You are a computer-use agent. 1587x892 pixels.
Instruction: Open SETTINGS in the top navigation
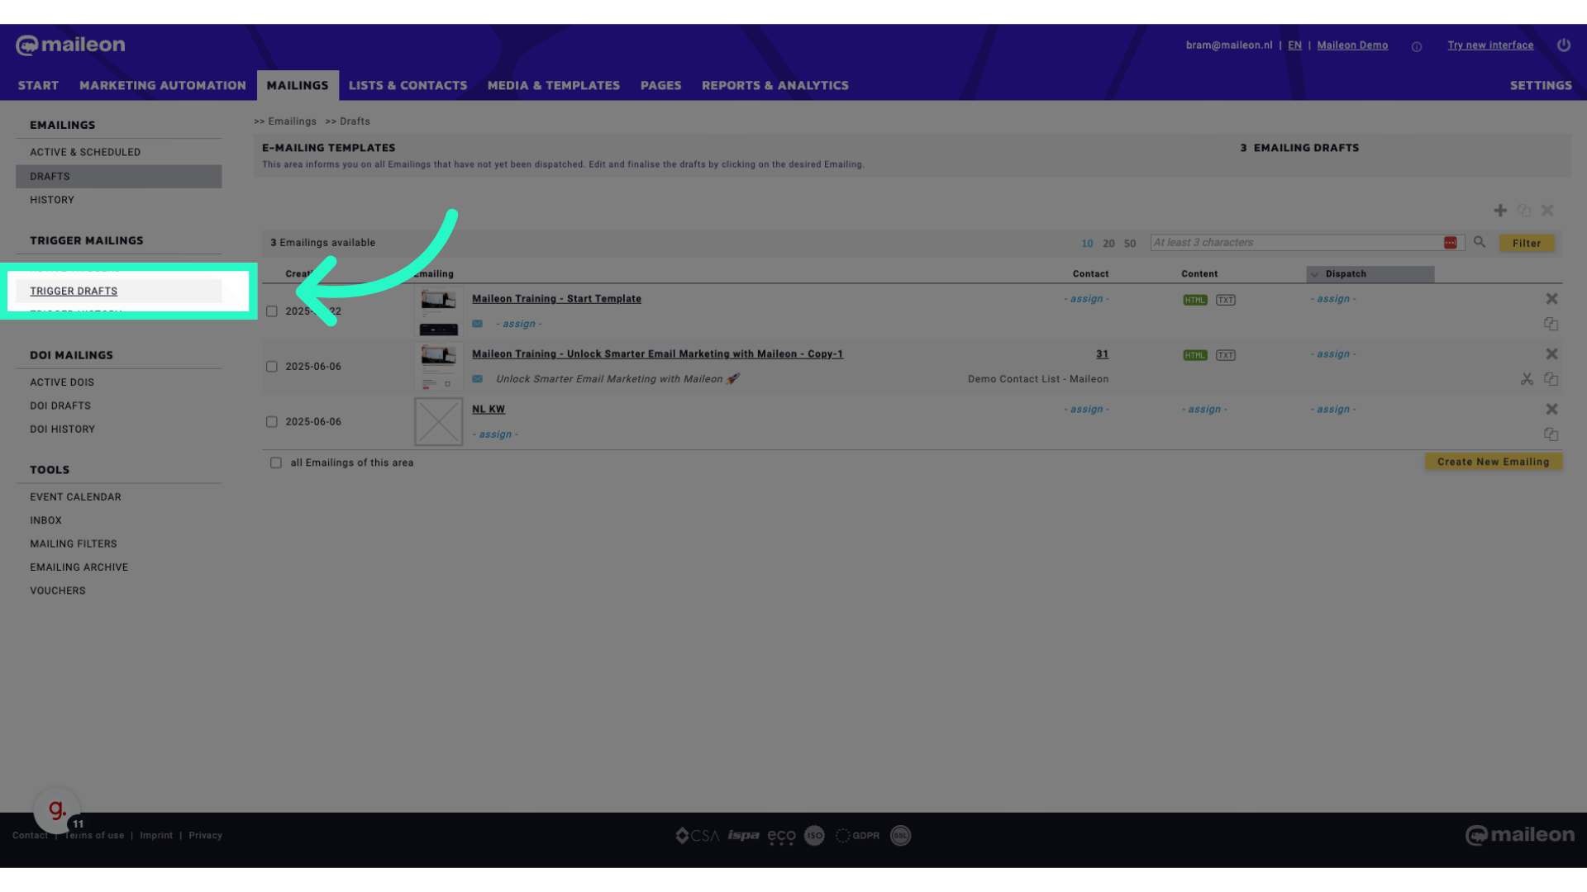[x=1541, y=86]
